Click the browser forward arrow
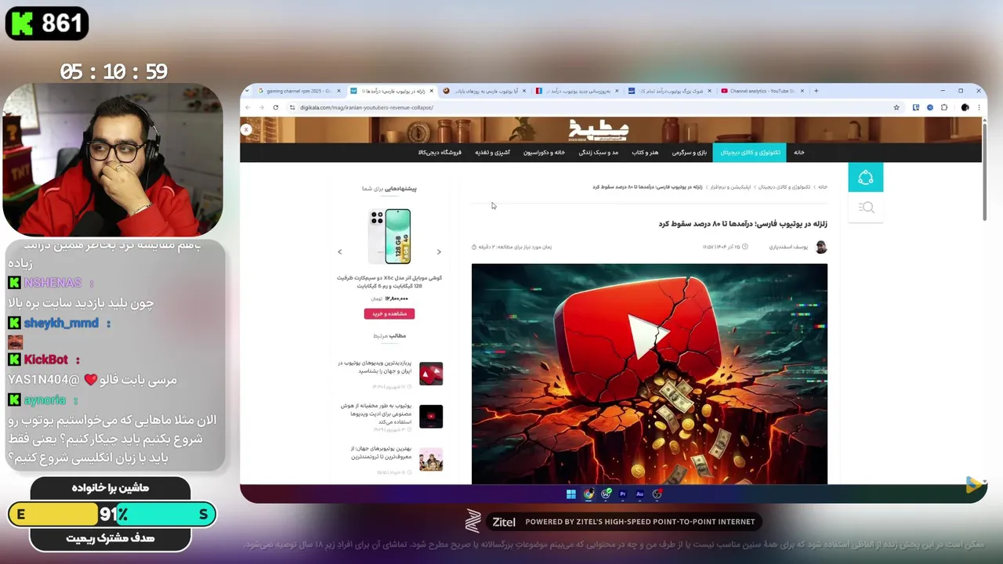The image size is (1003, 564). click(x=262, y=107)
